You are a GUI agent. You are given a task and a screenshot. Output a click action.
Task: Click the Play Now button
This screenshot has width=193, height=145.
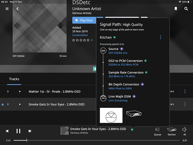pyautogui.click(x=84, y=20)
